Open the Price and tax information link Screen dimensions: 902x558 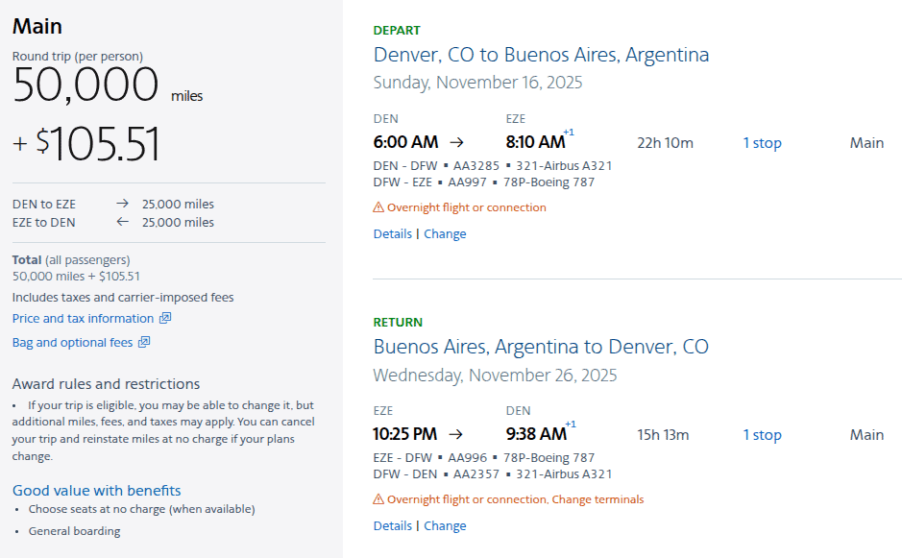pyautogui.click(x=84, y=318)
